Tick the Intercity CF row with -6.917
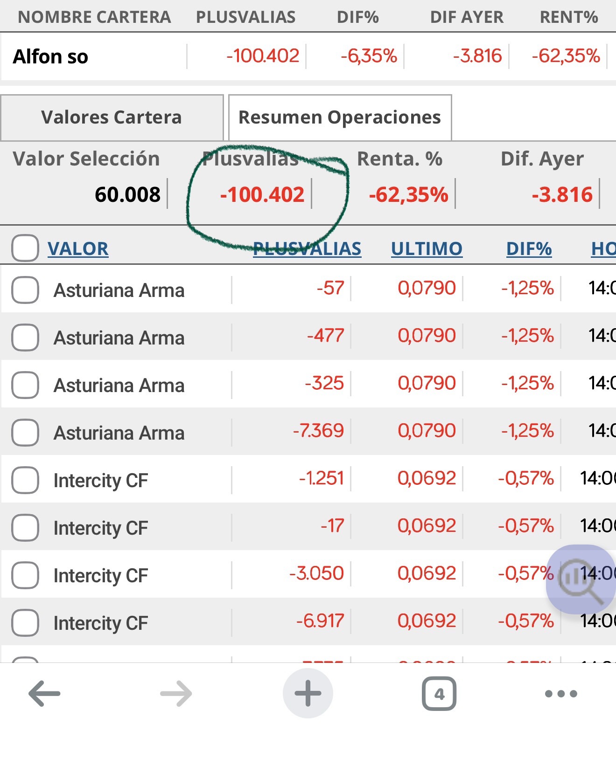 point(25,623)
